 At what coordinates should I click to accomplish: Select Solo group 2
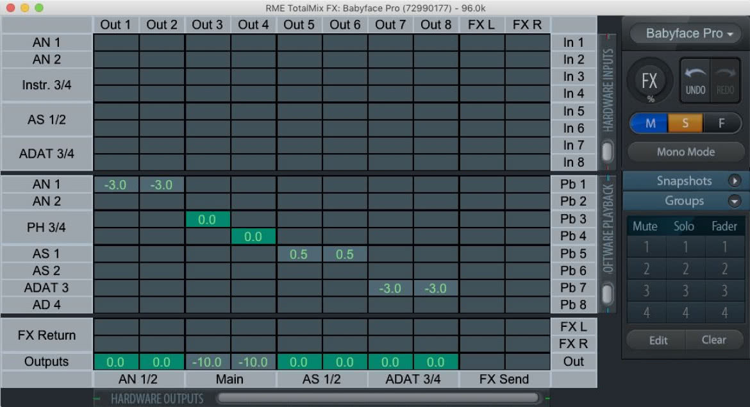point(685,269)
